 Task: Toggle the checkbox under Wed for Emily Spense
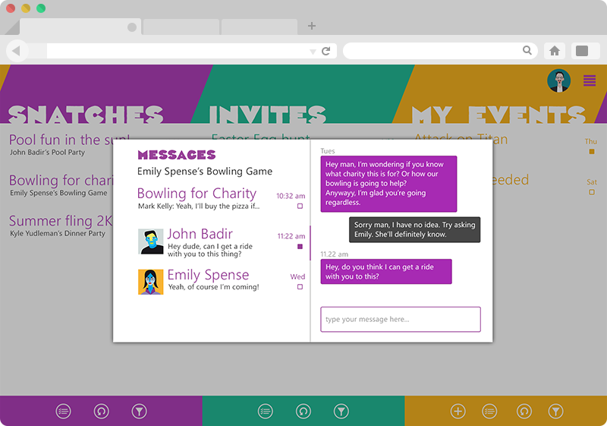300,287
